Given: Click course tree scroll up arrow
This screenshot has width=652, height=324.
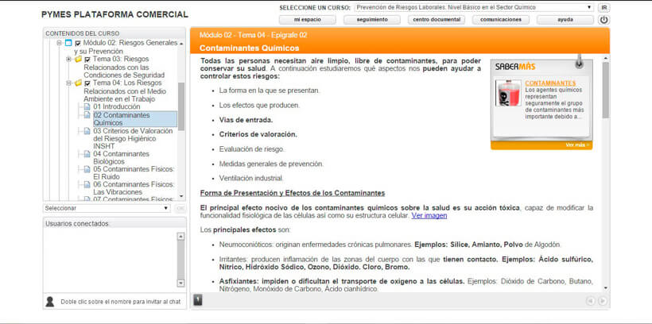Looking at the screenshot, I should tap(181, 43).
